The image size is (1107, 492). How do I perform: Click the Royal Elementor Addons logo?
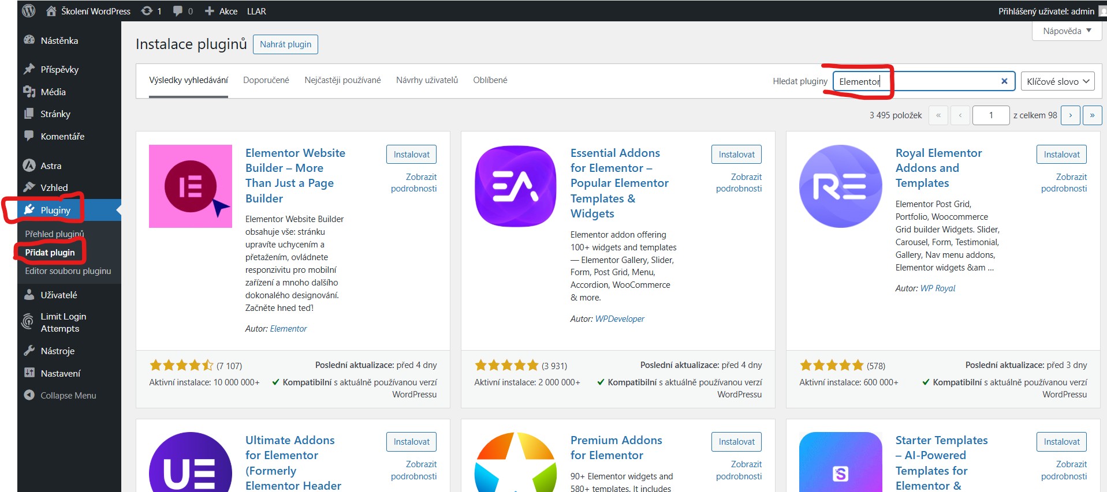(x=840, y=186)
